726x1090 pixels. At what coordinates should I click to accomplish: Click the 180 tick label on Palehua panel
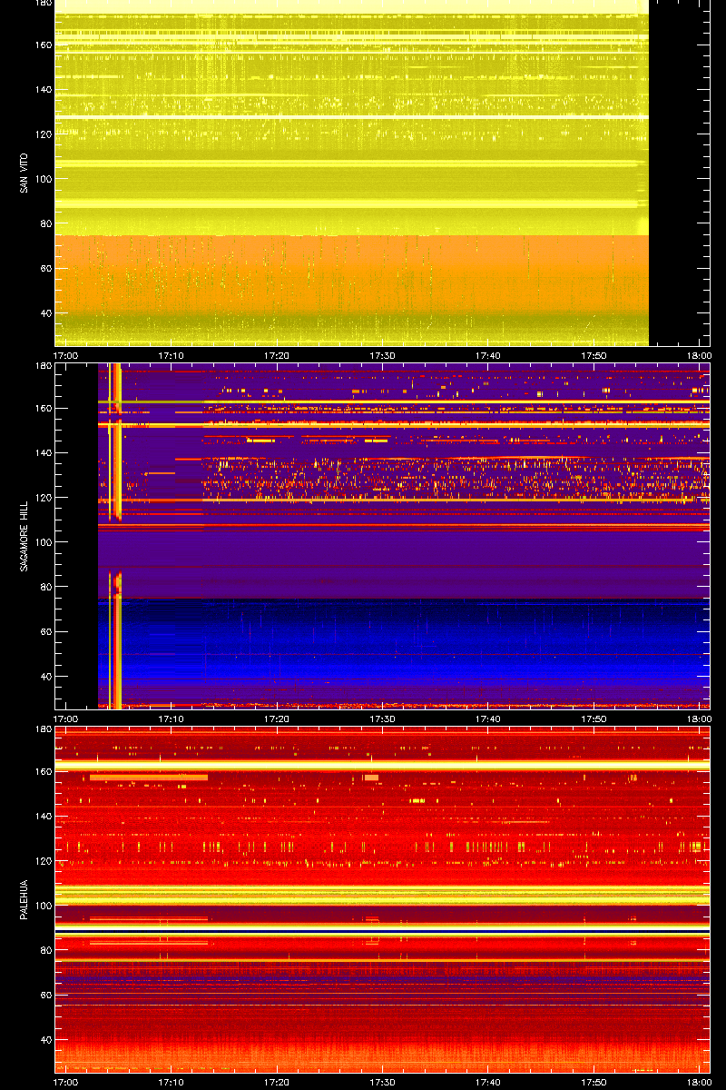point(44,729)
